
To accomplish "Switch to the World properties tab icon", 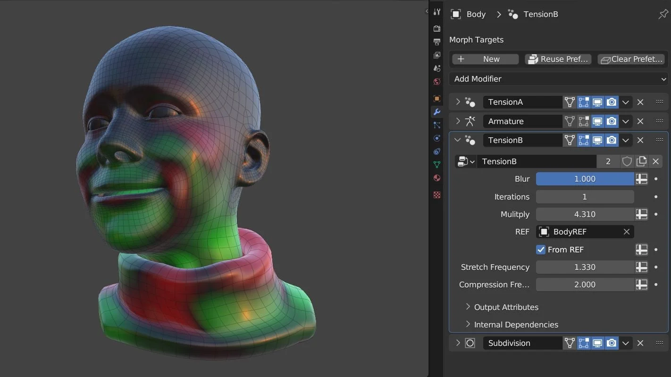I will [437, 82].
